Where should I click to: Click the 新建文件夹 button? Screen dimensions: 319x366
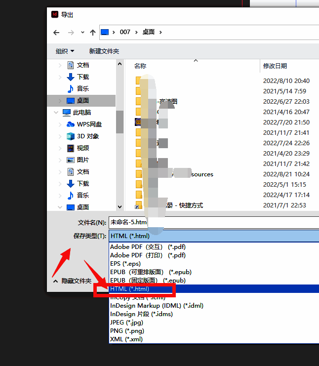pos(104,51)
